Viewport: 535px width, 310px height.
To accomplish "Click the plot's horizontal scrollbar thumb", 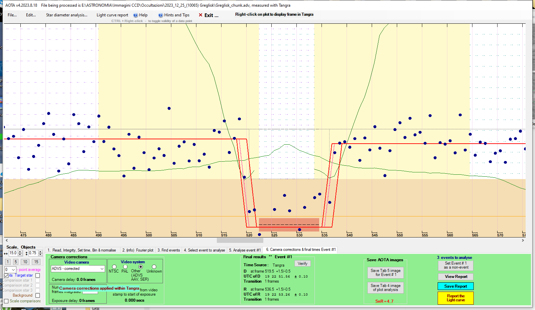I will coord(240,240).
